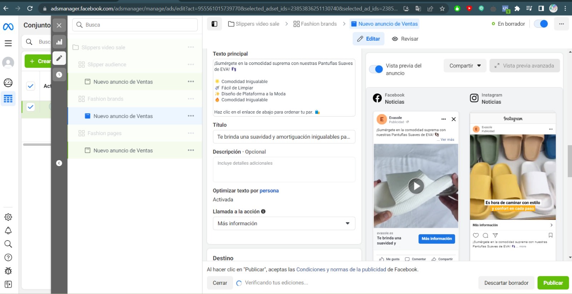
Task: Uncheck the checkbox in the Act header row
Action: click(31, 86)
